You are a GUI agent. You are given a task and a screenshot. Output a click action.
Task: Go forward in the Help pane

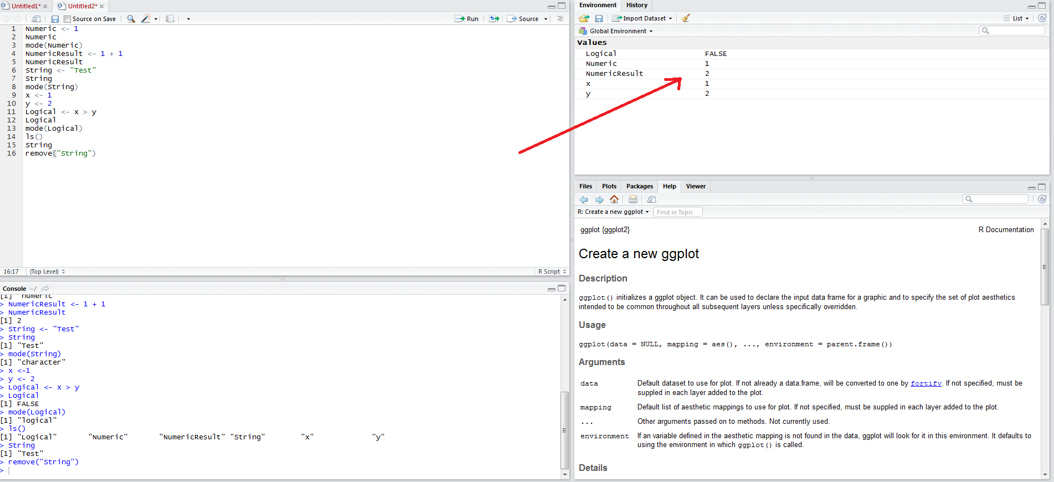pos(599,199)
